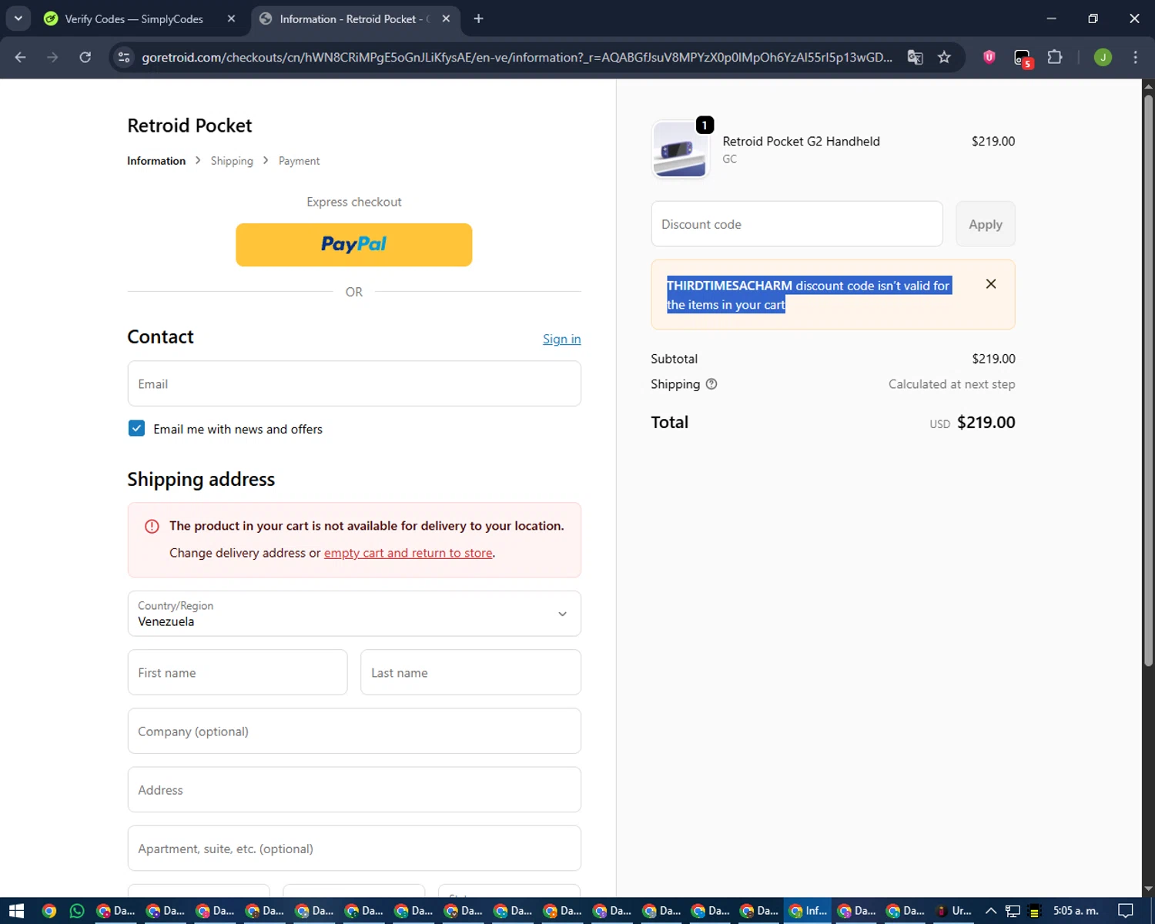
Task: Open a new browser tab
Action: point(478,18)
